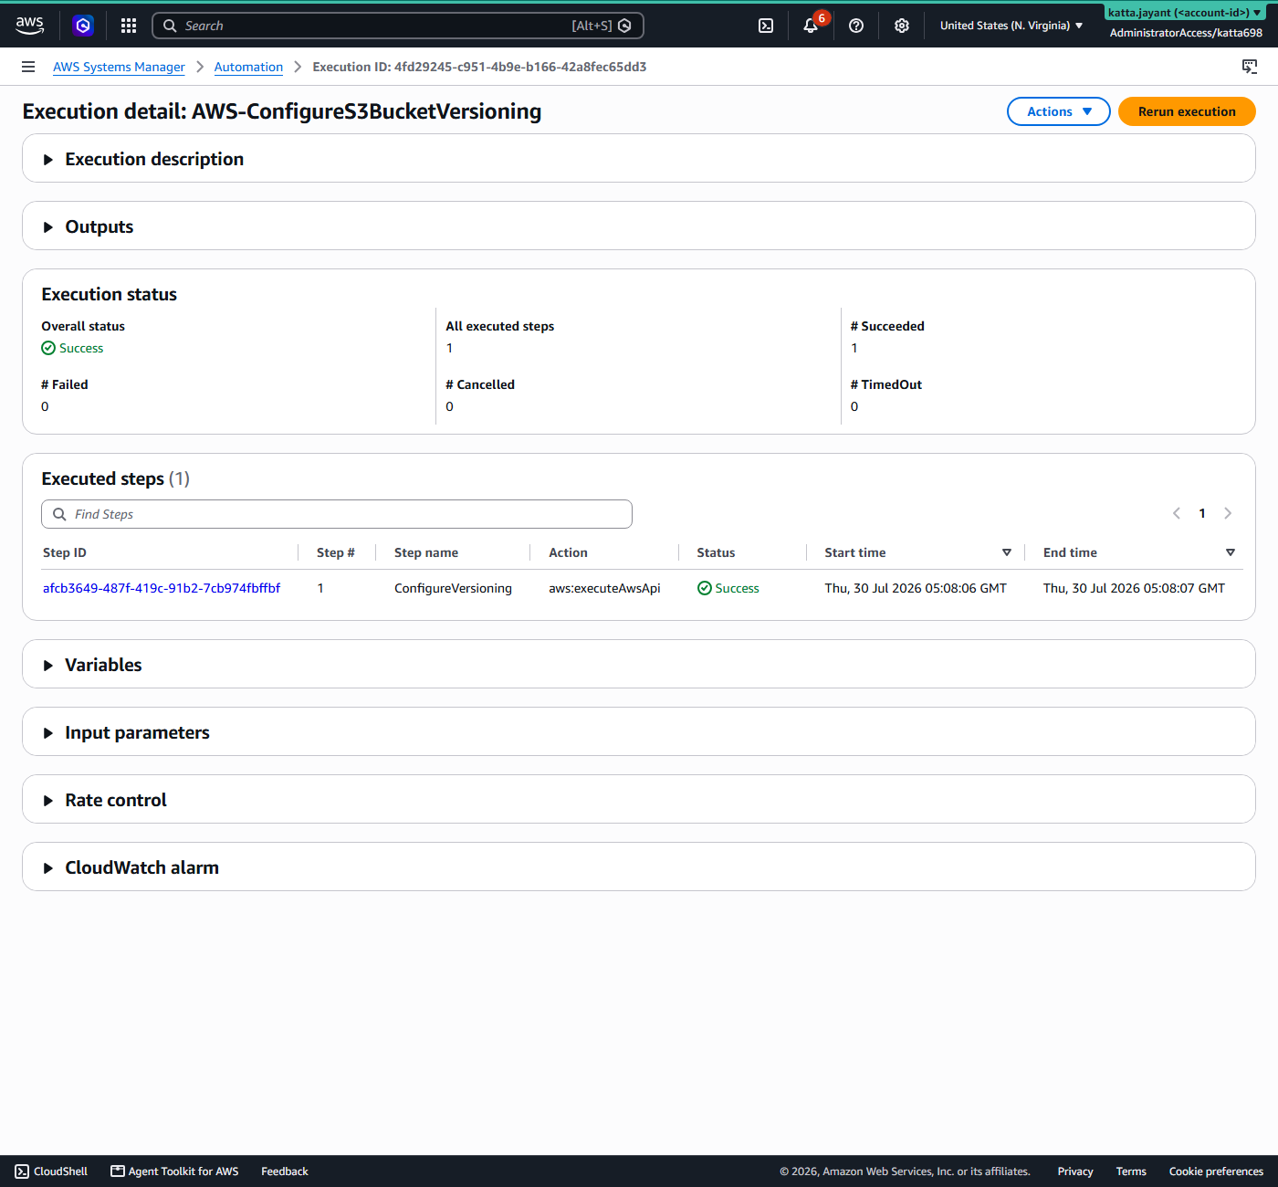Click the Find Steps filter box
The image size is (1278, 1187).
(337, 514)
